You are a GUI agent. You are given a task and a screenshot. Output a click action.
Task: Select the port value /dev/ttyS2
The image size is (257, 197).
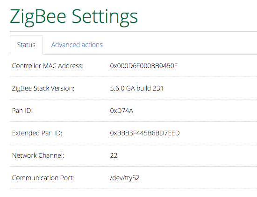[125, 178]
